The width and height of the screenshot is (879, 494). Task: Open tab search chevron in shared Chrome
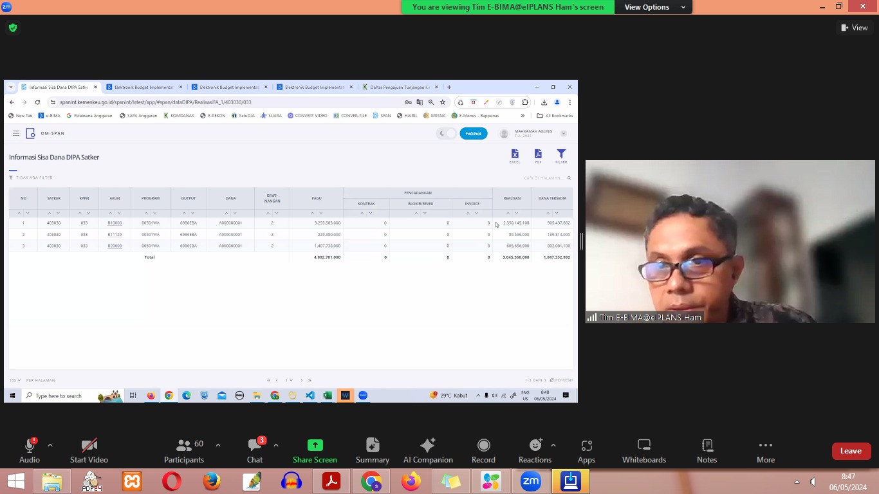click(11, 87)
